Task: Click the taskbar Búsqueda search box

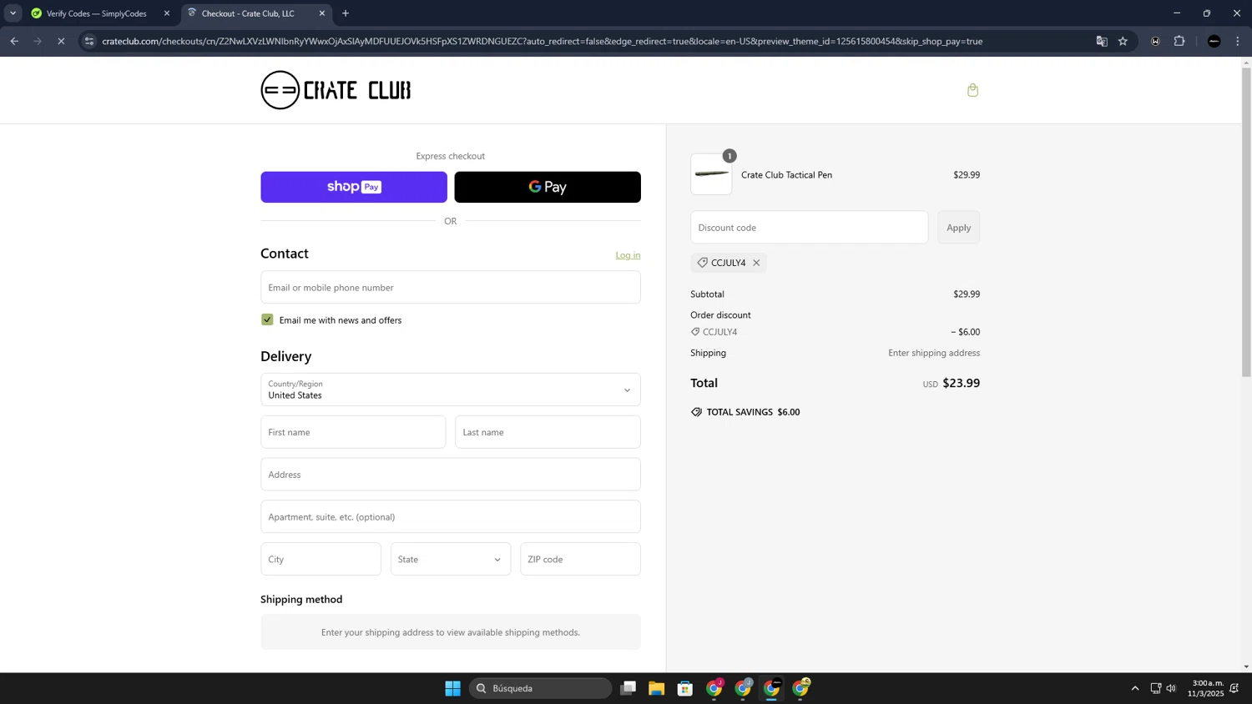Action: pos(540,688)
